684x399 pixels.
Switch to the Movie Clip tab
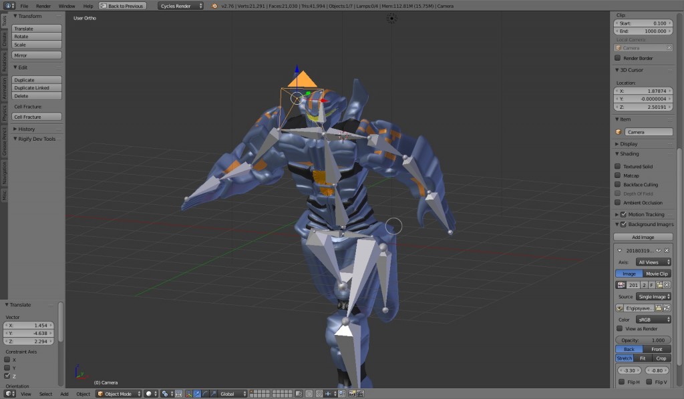coord(657,274)
